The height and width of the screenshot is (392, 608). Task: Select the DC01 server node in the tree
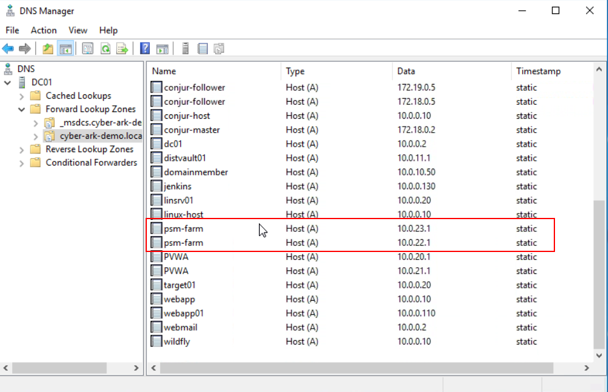(x=41, y=82)
